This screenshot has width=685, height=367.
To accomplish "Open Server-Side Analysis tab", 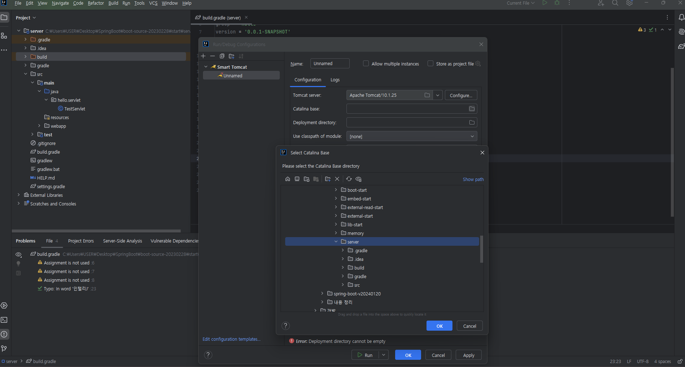I will pyautogui.click(x=123, y=241).
